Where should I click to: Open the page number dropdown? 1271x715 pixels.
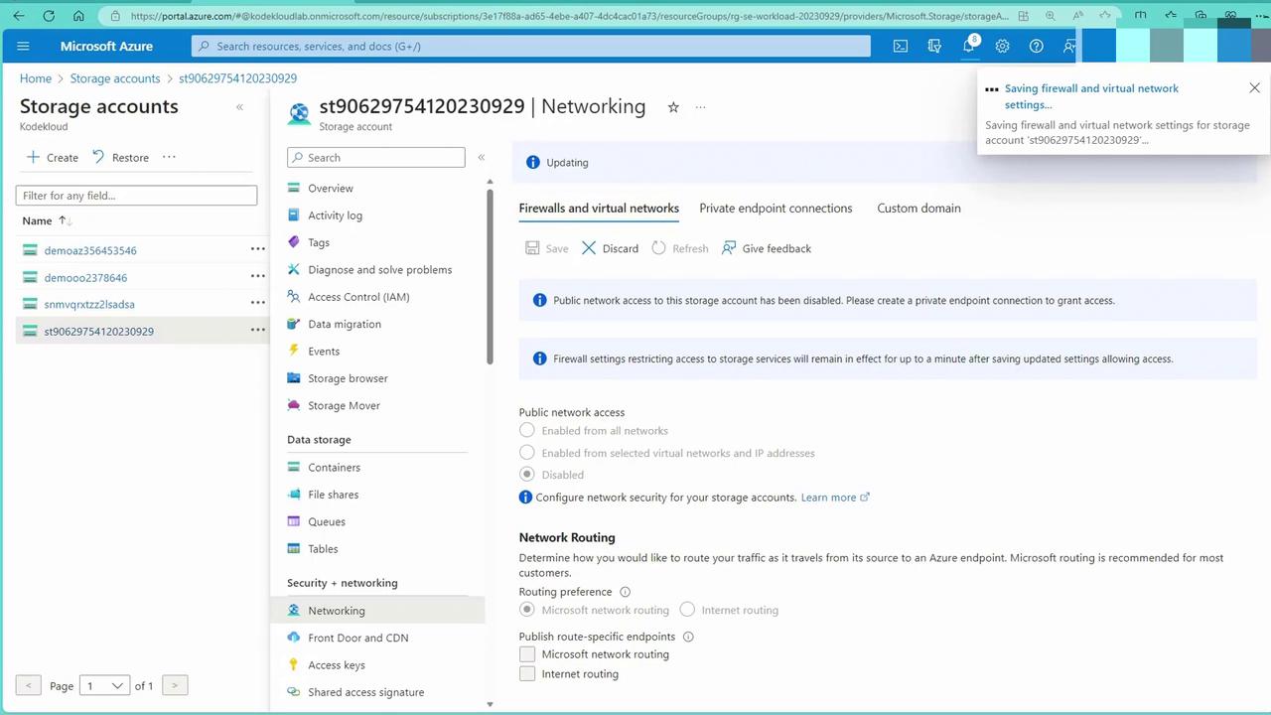[x=104, y=685]
